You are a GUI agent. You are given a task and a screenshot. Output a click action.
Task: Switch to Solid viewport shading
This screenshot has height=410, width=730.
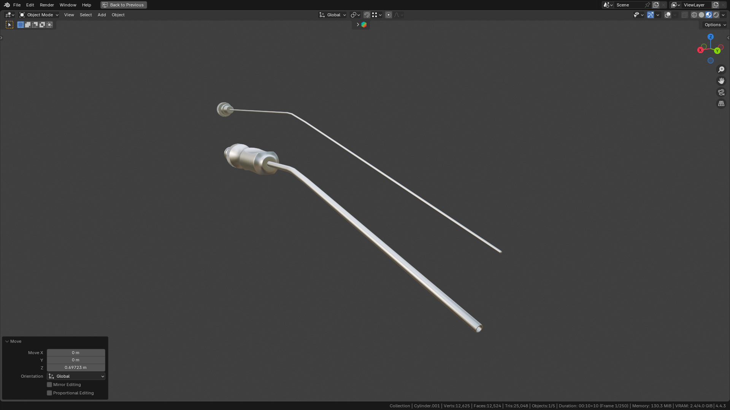[x=701, y=15]
